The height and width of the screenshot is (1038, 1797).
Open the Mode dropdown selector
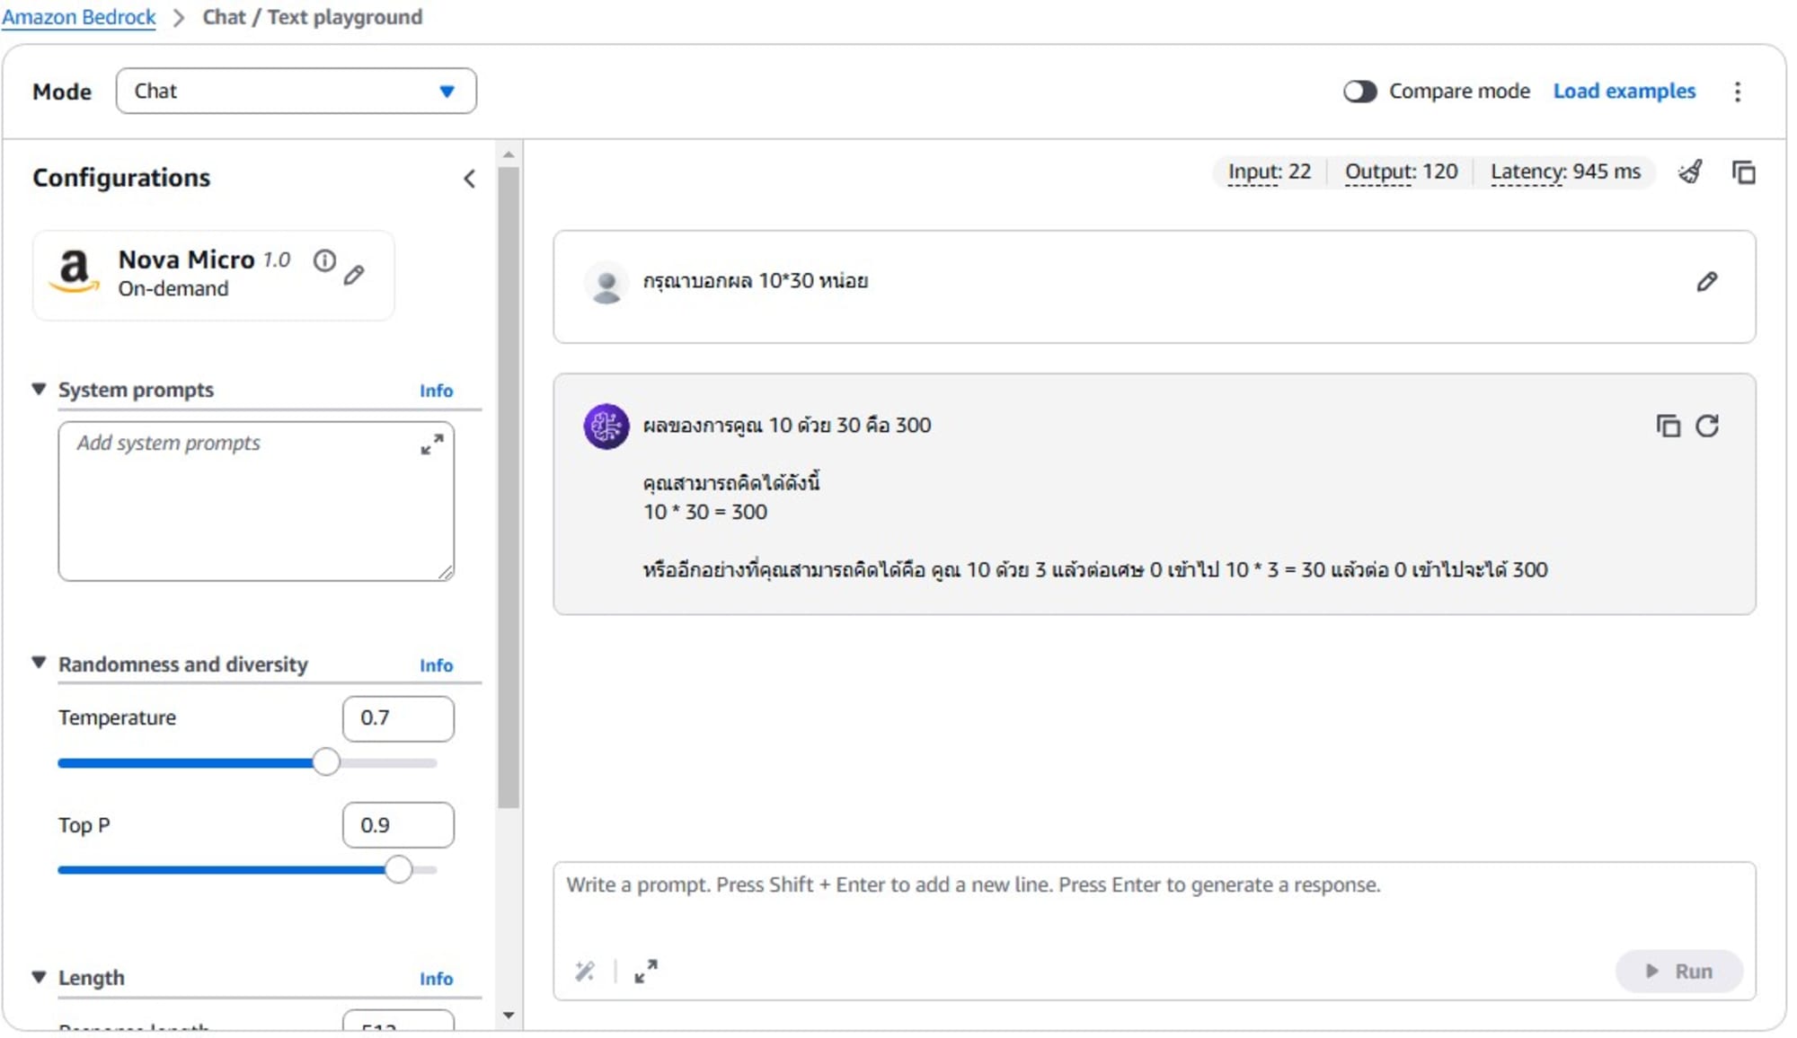tap(294, 90)
